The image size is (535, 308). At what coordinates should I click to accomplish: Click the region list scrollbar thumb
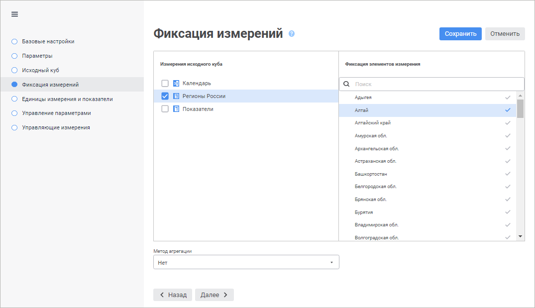tap(520, 108)
